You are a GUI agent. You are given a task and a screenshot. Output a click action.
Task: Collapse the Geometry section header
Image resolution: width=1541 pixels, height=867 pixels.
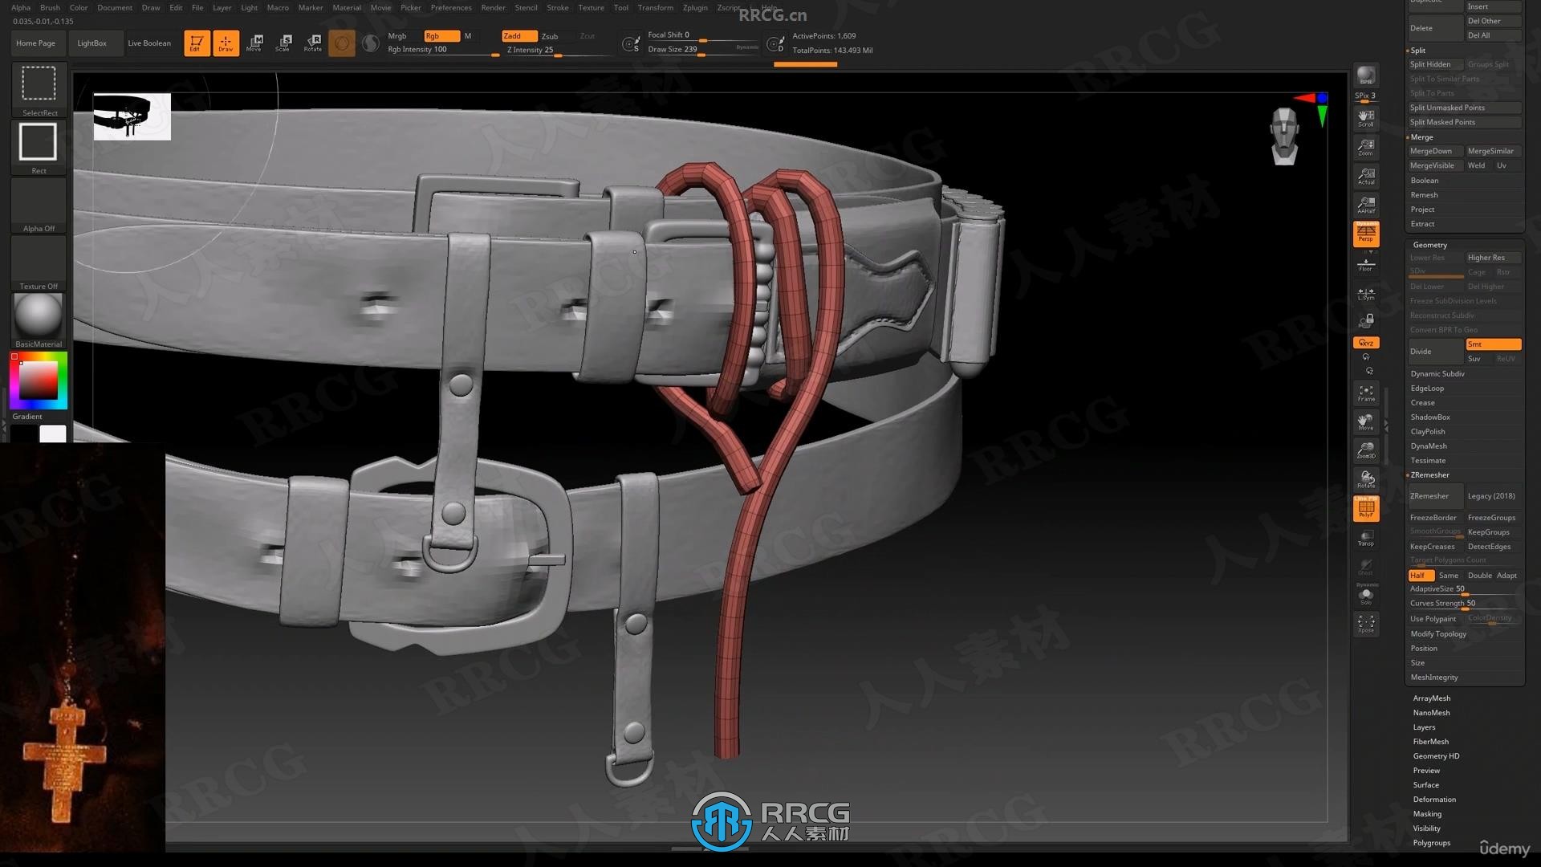1429,244
